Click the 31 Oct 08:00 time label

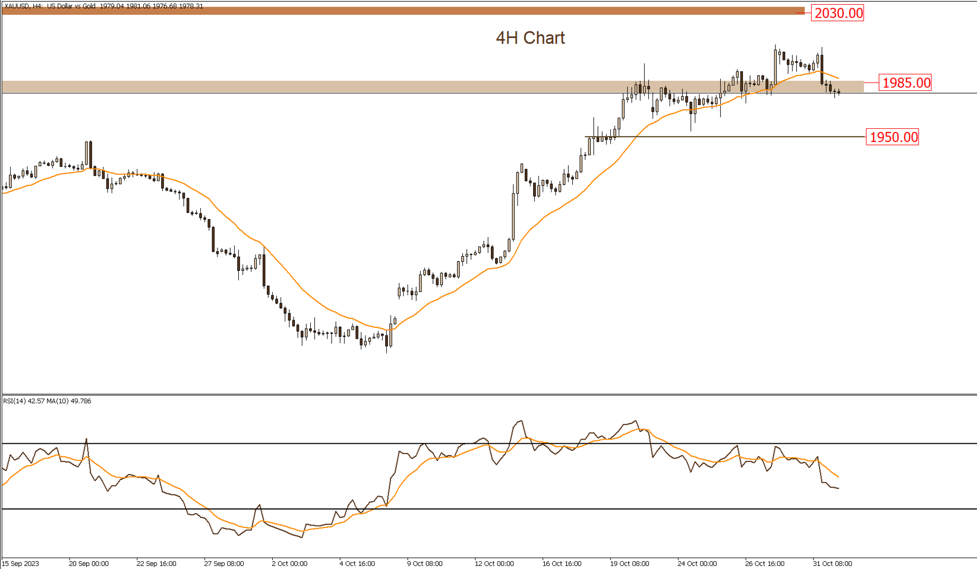point(832,563)
